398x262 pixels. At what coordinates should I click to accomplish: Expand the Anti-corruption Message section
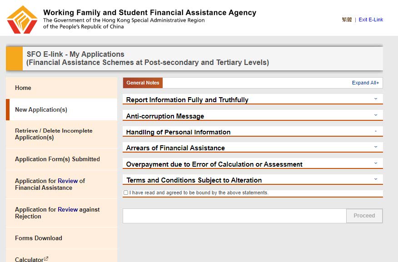(376, 115)
